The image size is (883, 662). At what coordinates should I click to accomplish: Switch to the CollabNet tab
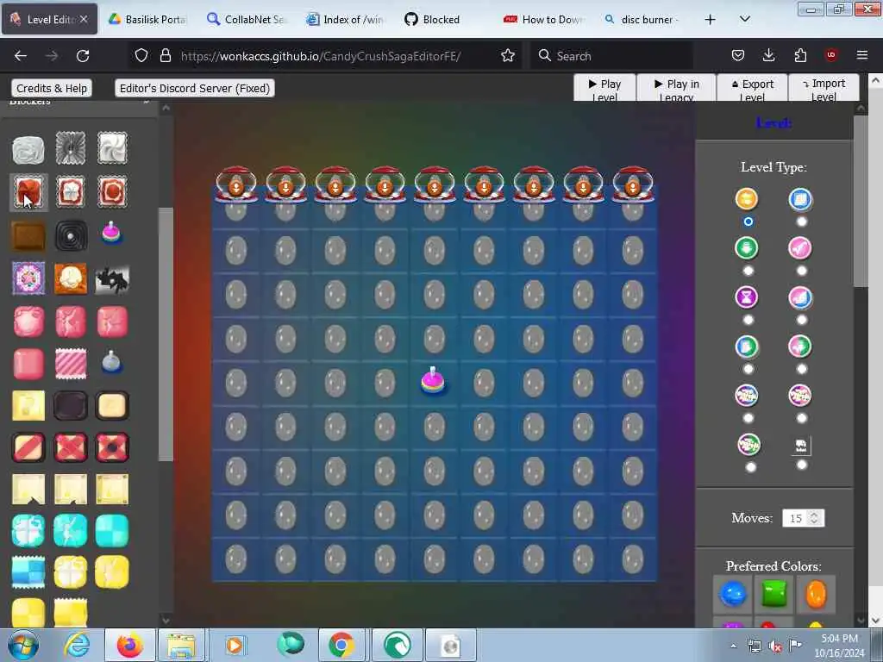247,19
